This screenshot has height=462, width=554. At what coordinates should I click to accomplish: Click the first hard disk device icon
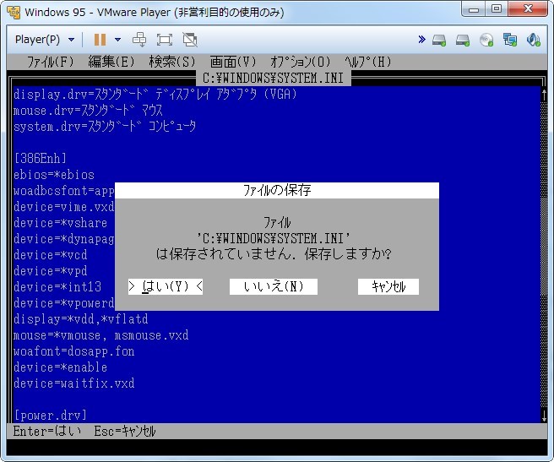coord(439,40)
